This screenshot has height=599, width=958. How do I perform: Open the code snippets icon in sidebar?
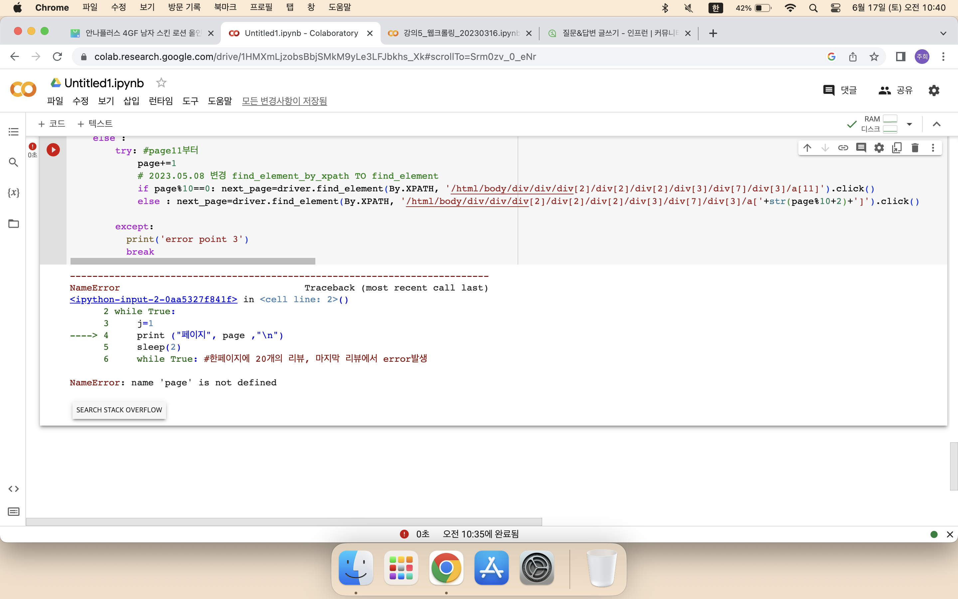tap(13, 489)
